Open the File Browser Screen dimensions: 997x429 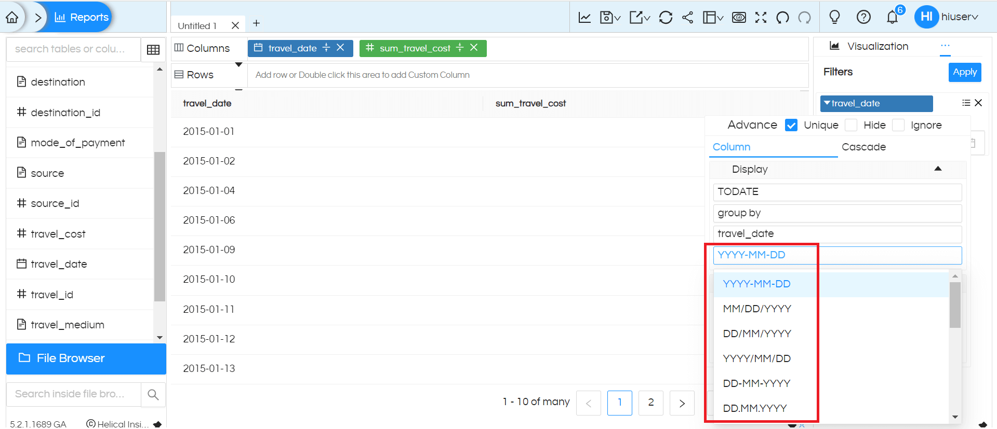[86, 358]
